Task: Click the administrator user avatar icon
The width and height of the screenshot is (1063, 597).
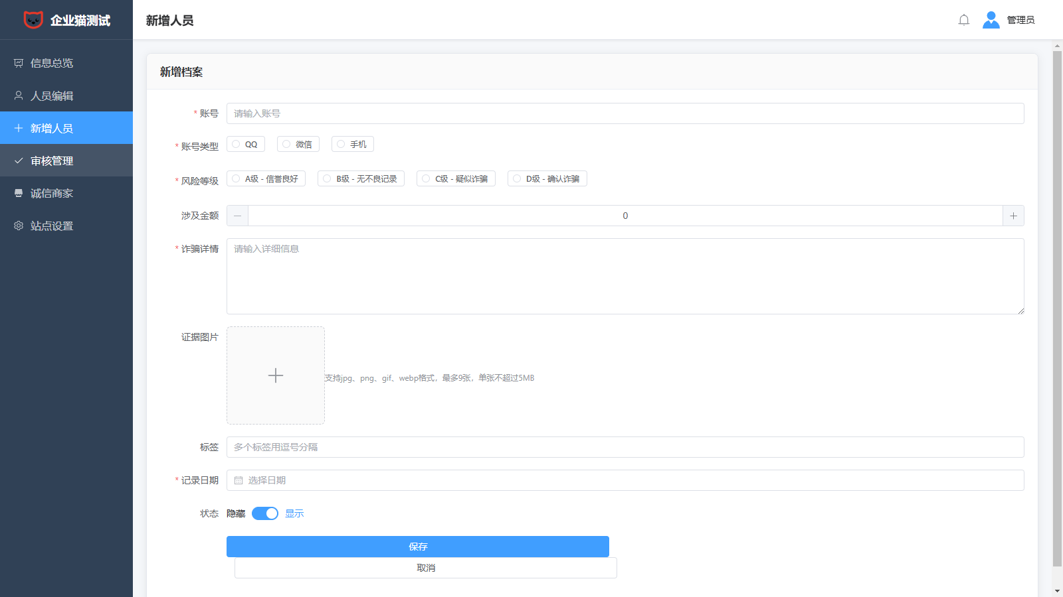Action: pos(991,20)
